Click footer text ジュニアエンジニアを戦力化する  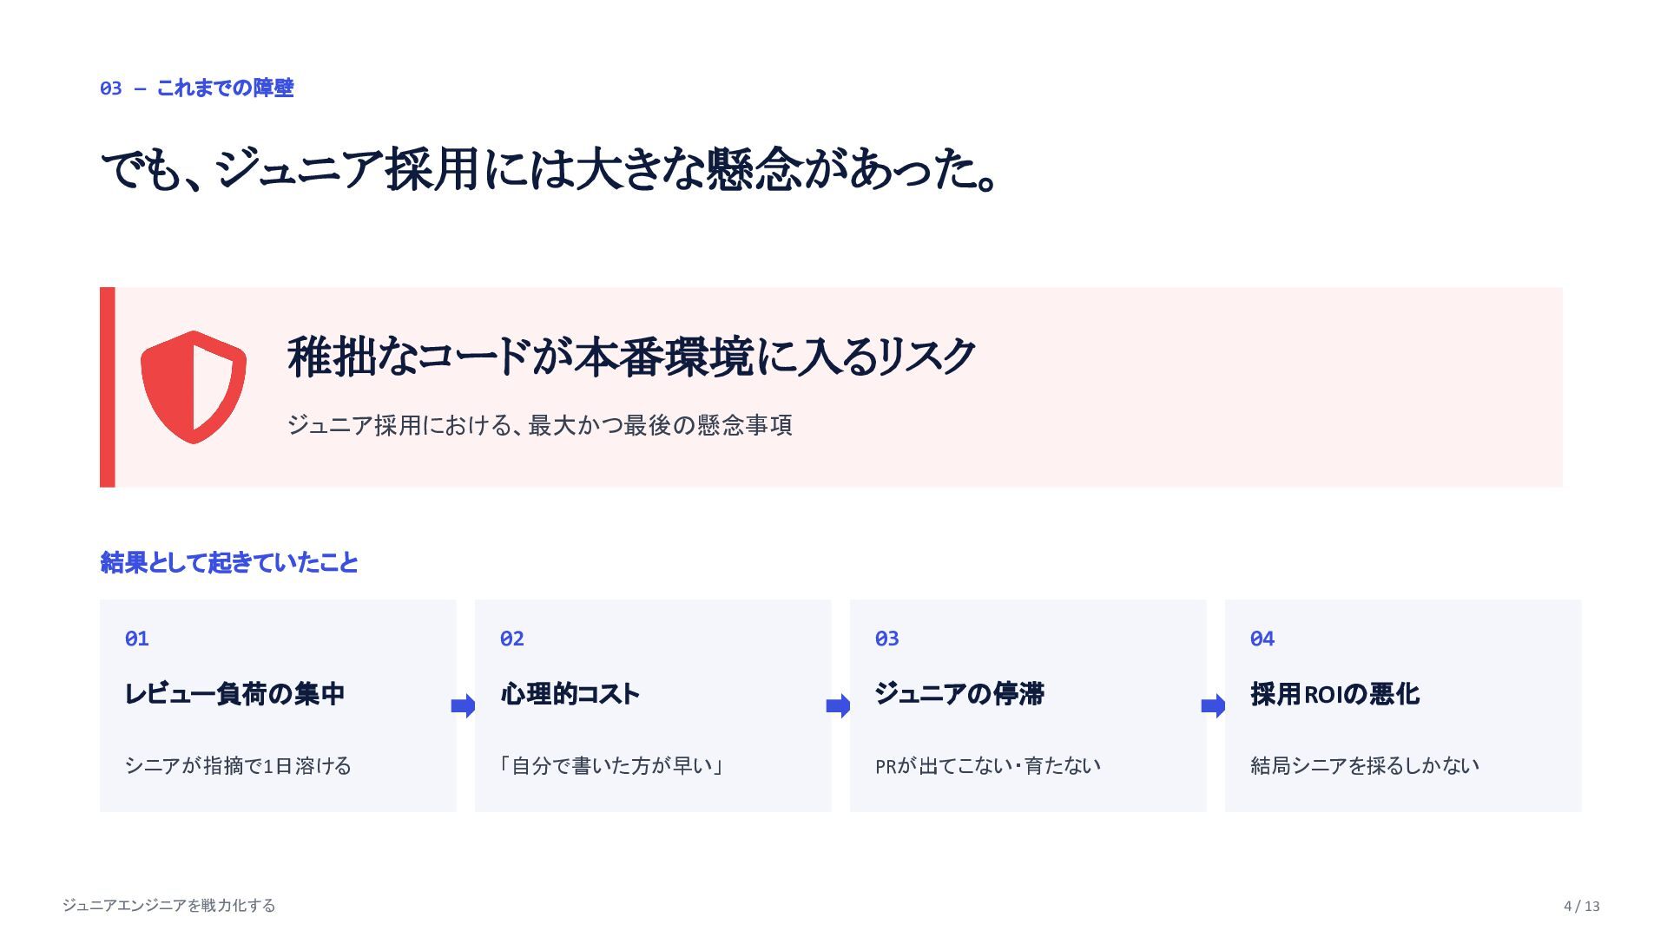coord(169,905)
